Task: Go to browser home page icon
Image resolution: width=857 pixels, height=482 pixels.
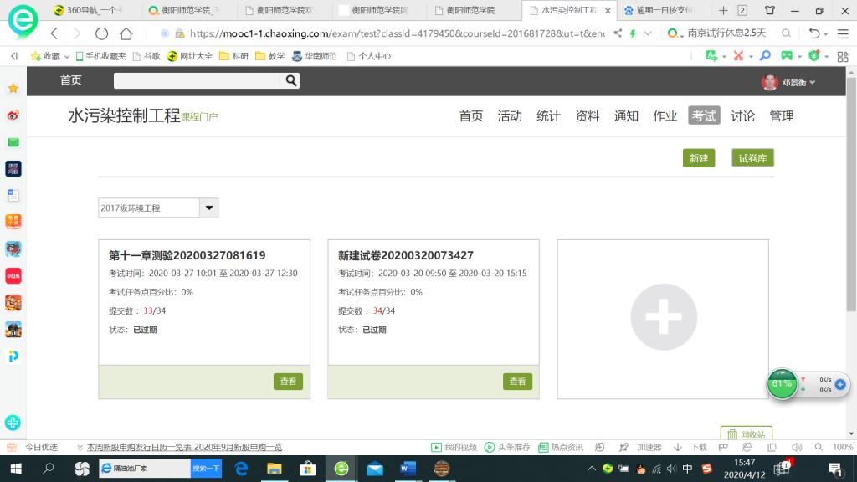Action: [126, 33]
